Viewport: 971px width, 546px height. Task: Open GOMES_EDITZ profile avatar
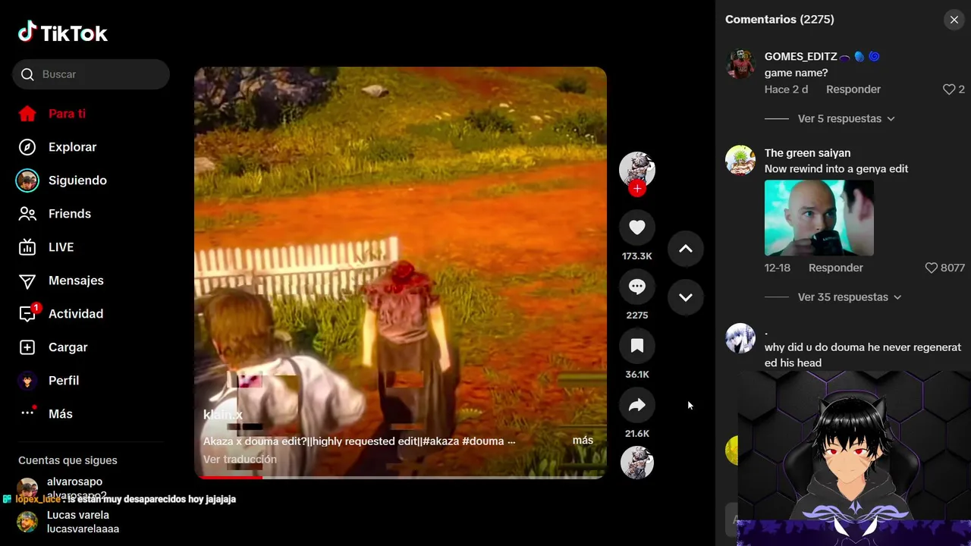(740, 64)
